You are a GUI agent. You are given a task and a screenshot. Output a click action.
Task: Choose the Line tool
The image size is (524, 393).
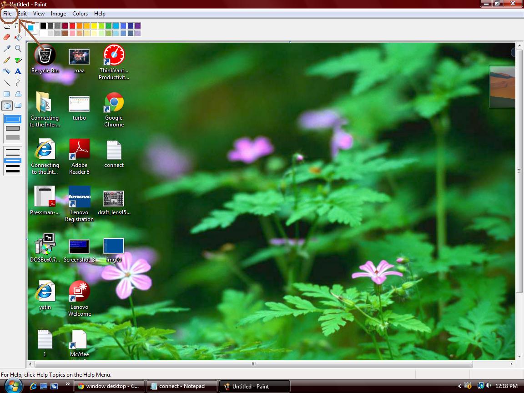[7, 83]
